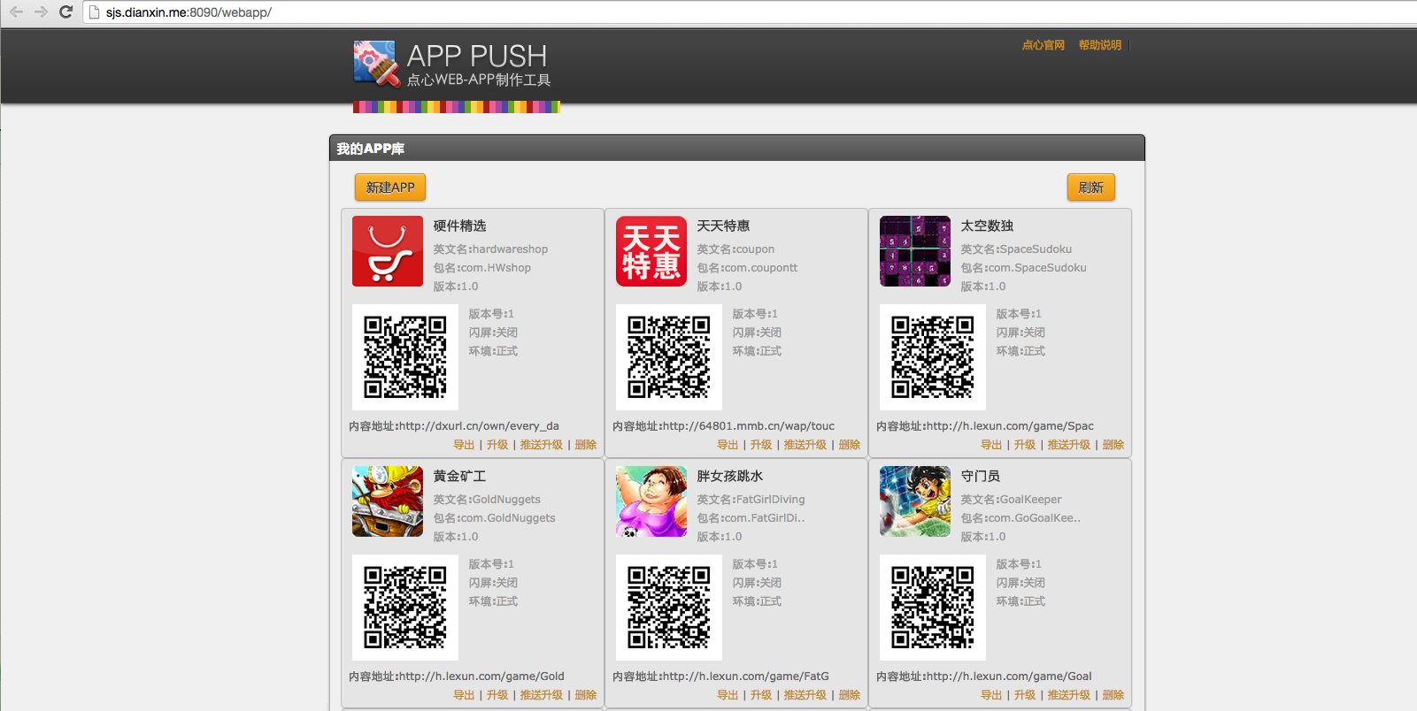The image size is (1417, 711).
Task: Export the 守门员 app via 导出
Action: (991, 695)
